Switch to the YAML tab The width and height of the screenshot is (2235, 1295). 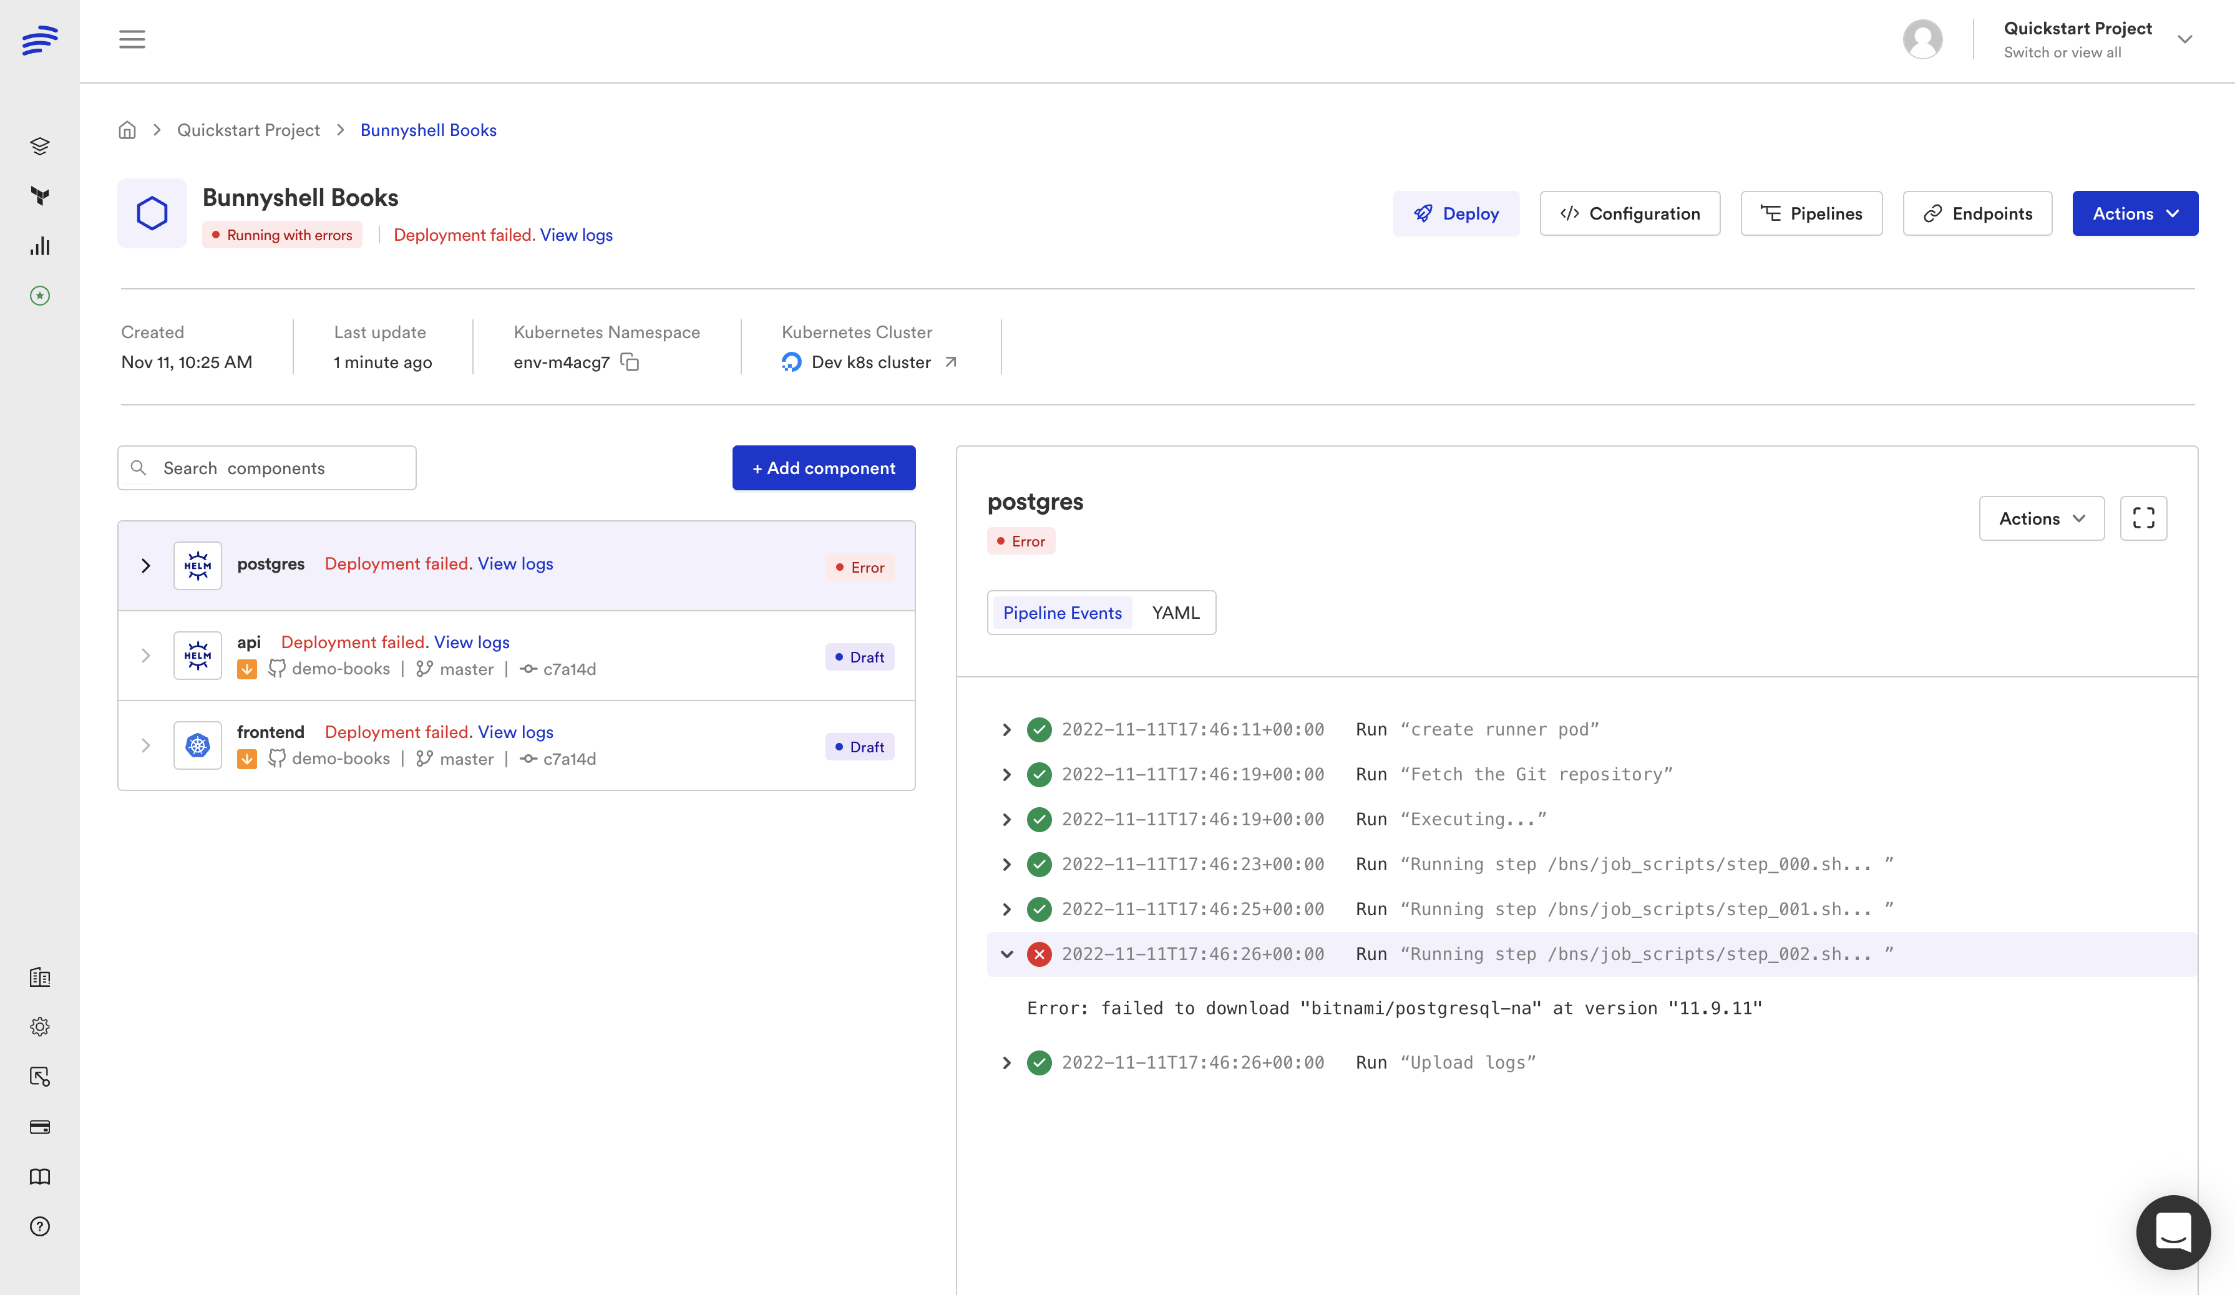(x=1175, y=613)
